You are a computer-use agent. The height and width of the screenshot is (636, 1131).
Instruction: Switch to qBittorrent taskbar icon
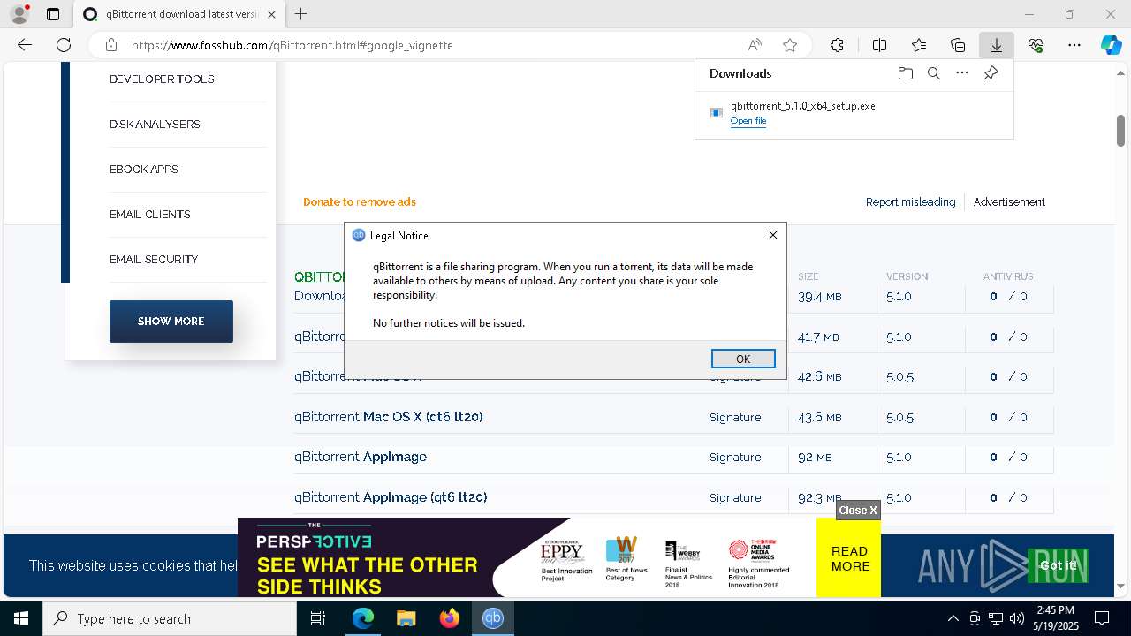pyautogui.click(x=493, y=618)
